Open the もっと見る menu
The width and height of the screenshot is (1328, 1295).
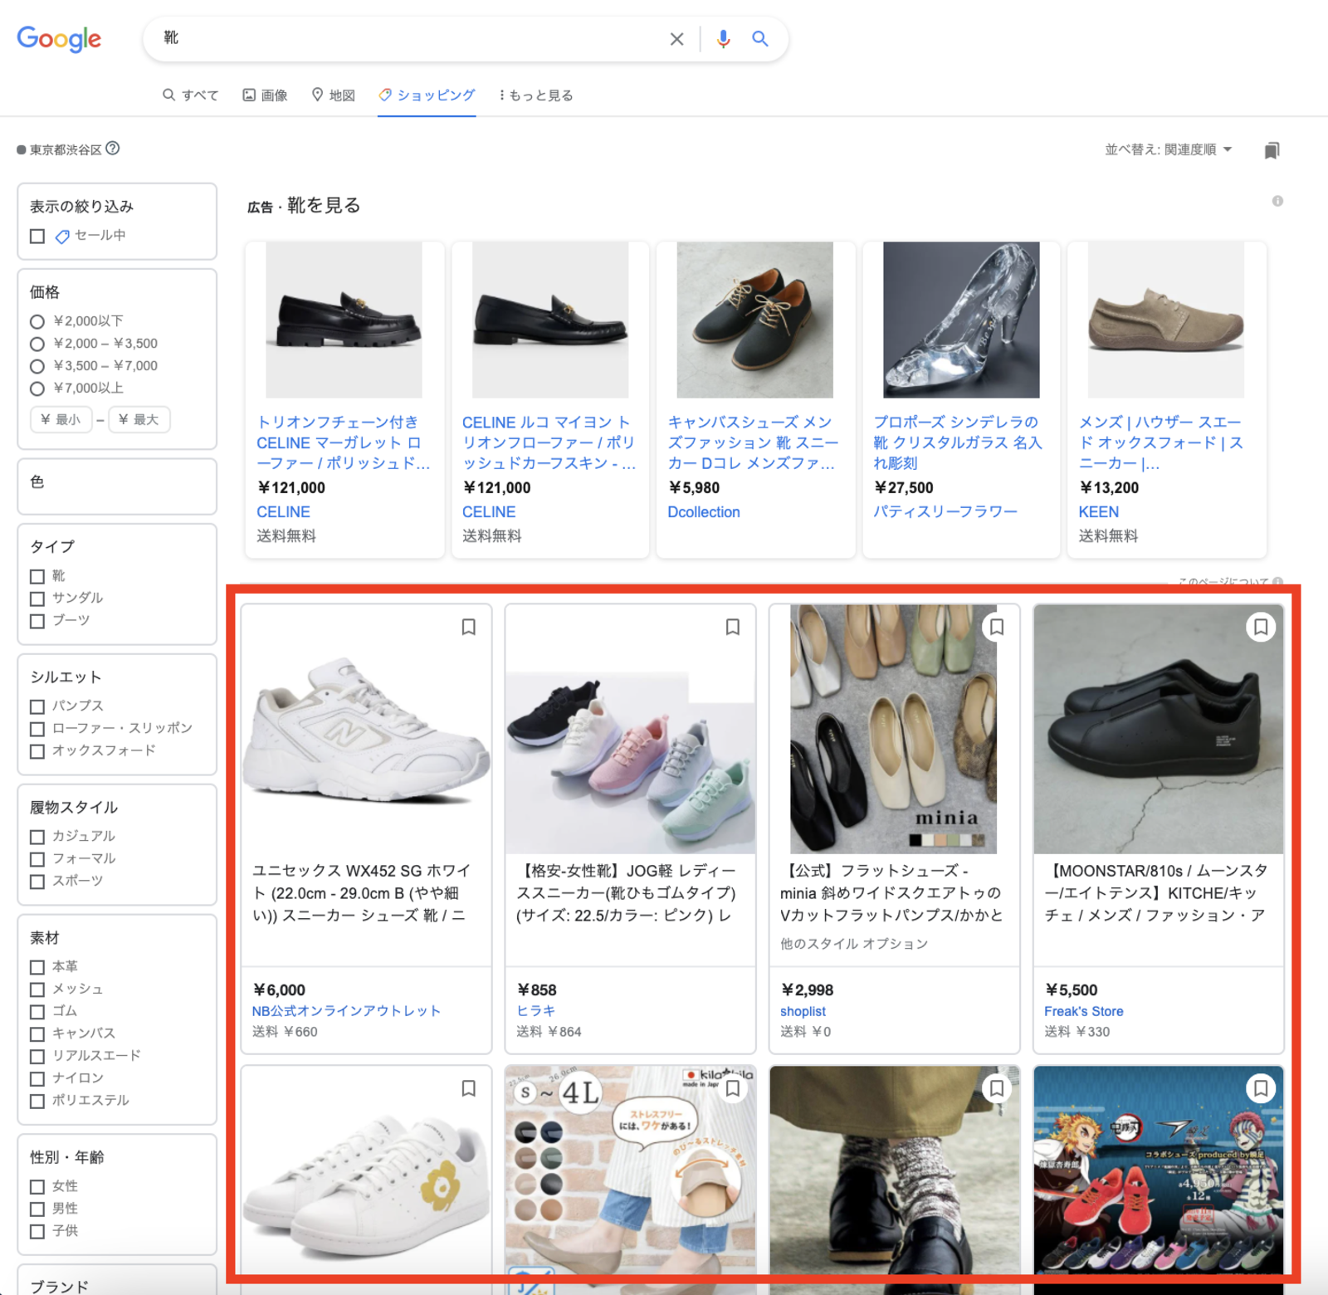pos(535,95)
